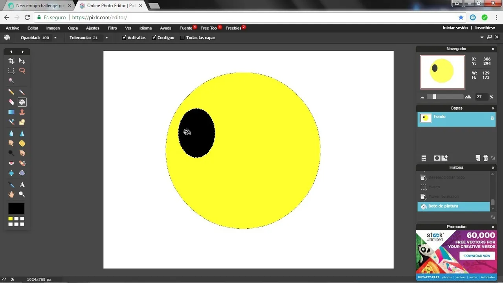Select the Move tool
Image resolution: width=503 pixels, height=283 pixels.
coord(22,61)
